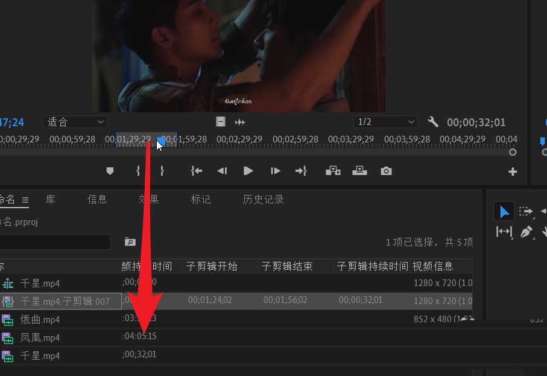Click the 子剪辑开始 column header
Screen dimensions: 547x376
(x=212, y=266)
